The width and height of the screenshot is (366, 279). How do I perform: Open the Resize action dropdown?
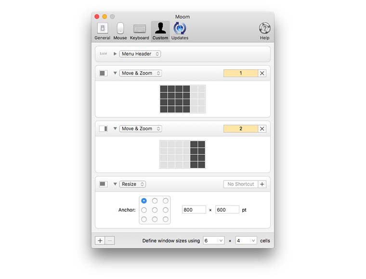[132, 184]
